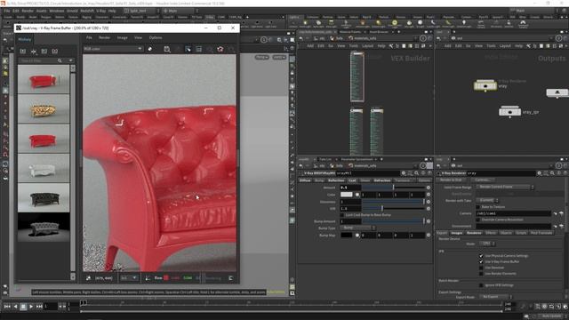Image resolution: width=569 pixels, height=320 pixels.
Task: Select the first red sofa history thumbnail
Action: 44,79
